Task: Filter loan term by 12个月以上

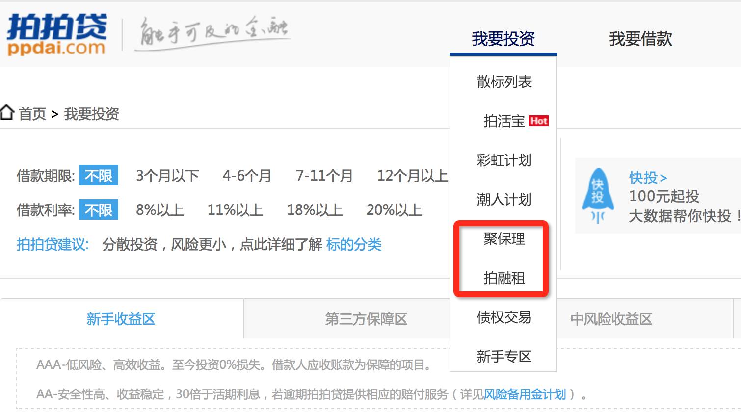Action: [412, 176]
